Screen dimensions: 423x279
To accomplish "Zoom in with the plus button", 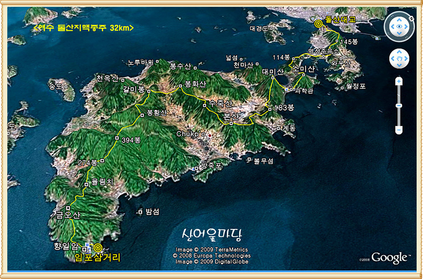I will pyautogui.click(x=399, y=81).
